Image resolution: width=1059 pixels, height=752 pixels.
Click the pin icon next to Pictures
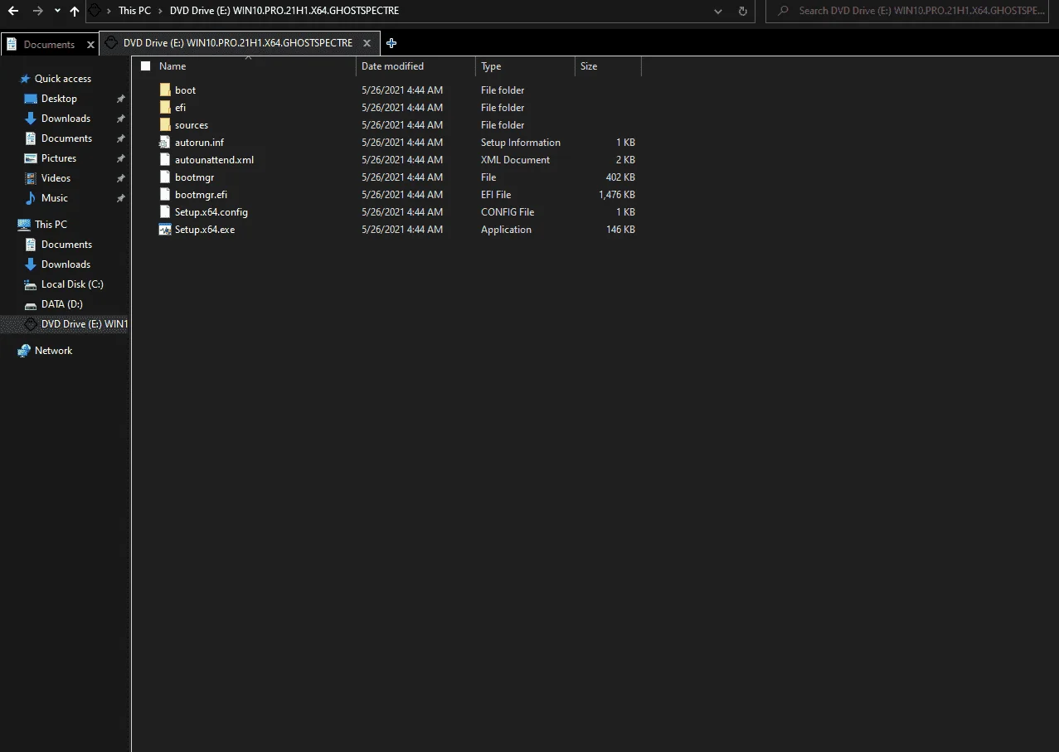(x=120, y=158)
